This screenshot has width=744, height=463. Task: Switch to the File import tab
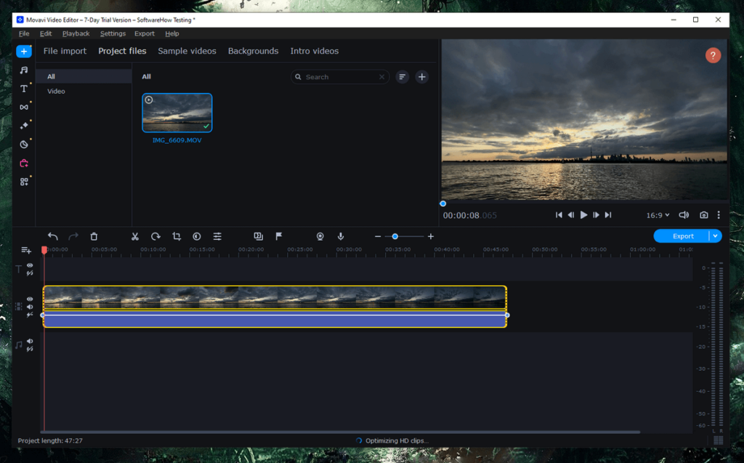click(65, 51)
